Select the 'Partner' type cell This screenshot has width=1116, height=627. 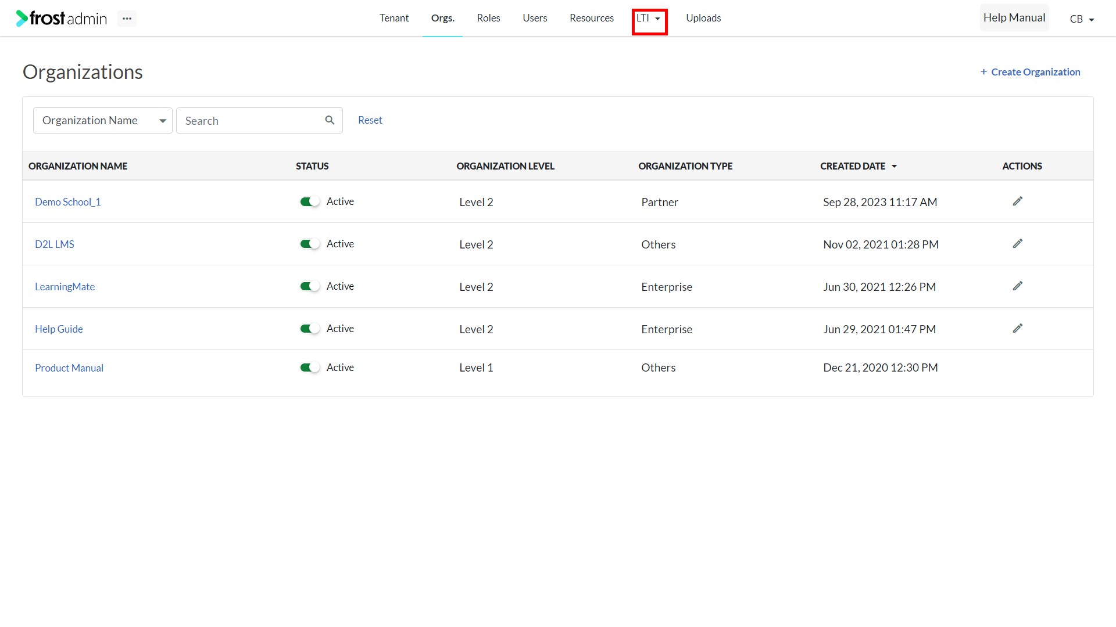click(x=660, y=202)
